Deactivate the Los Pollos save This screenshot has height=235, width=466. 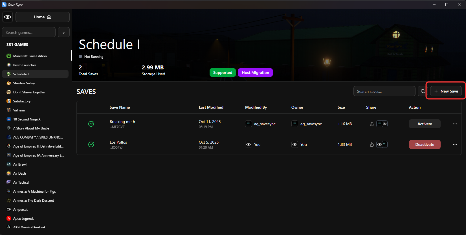pos(425,144)
